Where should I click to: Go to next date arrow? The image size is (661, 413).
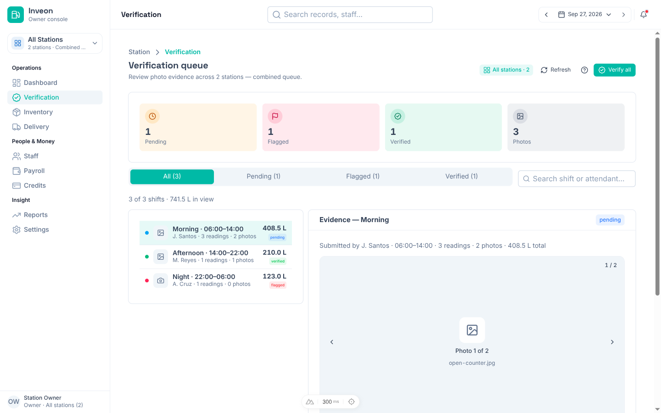tap(623, 15)
